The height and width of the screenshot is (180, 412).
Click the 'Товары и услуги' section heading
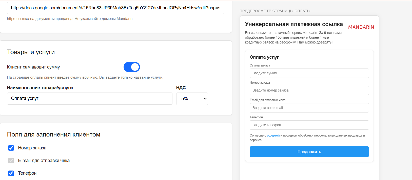(x=31, y=52)
